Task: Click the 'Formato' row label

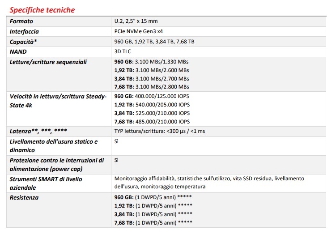Action: tap(21, 21)
